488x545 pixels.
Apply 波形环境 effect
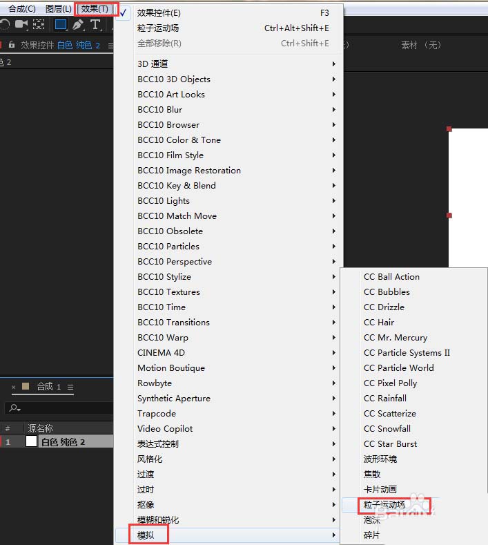point(414,459)
